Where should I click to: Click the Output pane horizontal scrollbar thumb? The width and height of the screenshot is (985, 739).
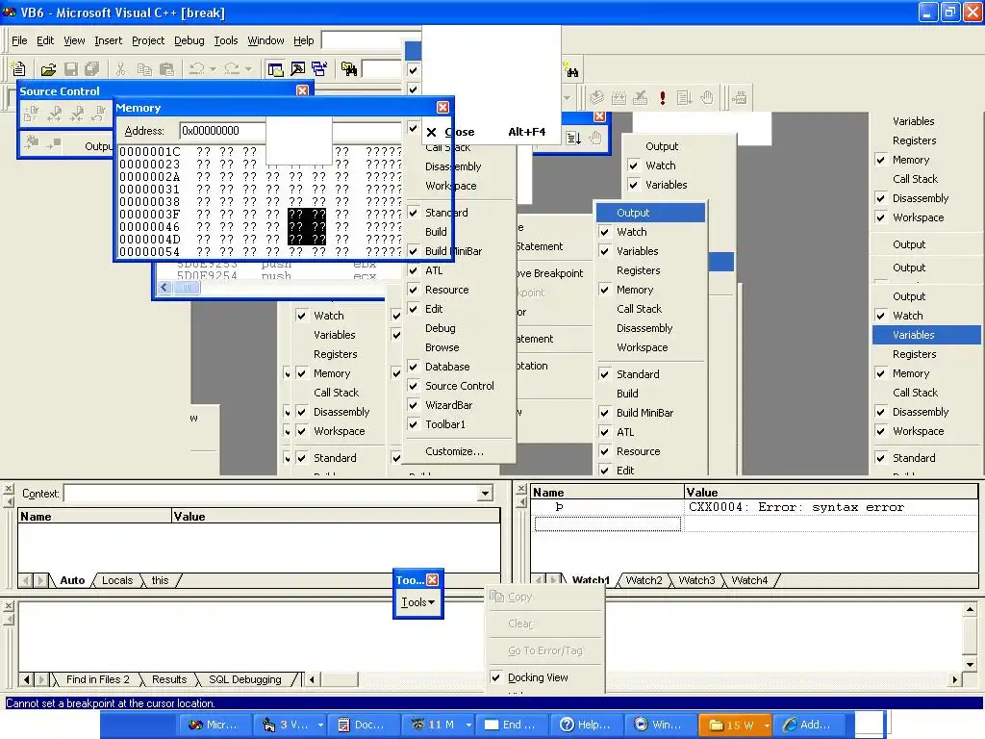(x=339, y=679)
